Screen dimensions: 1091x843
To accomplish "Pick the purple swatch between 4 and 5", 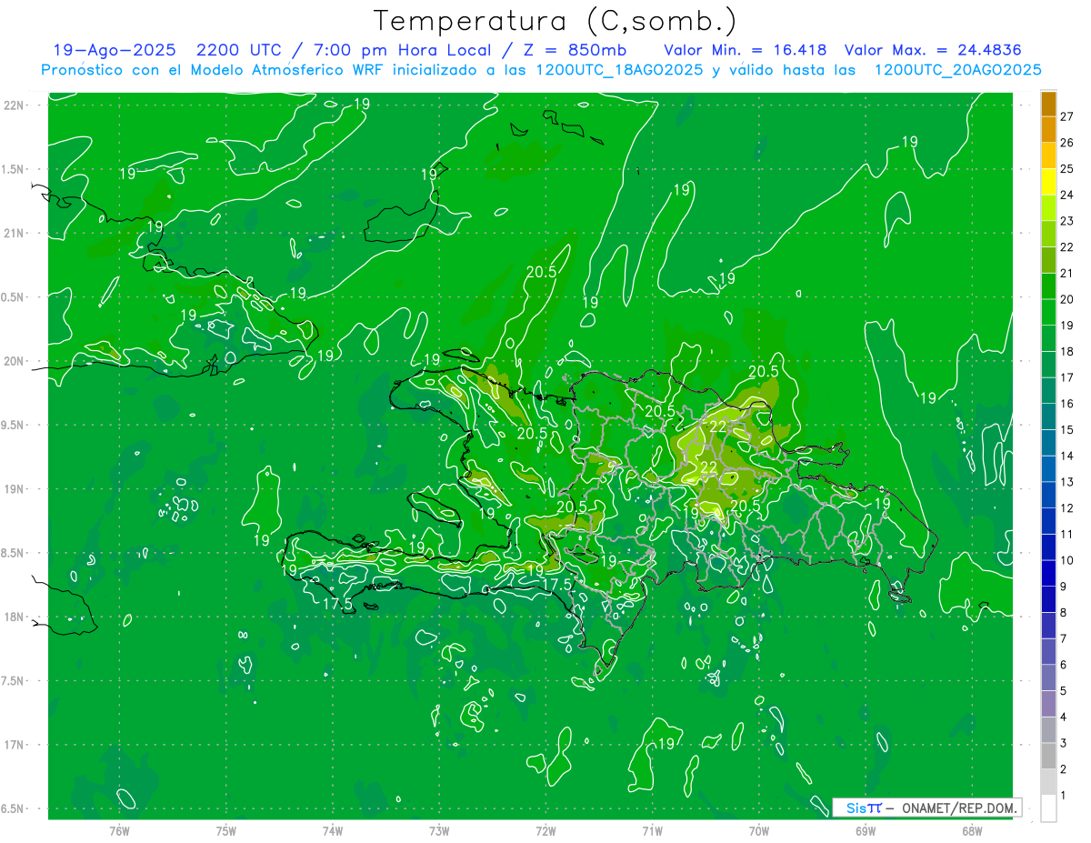I will point(1048,704).
